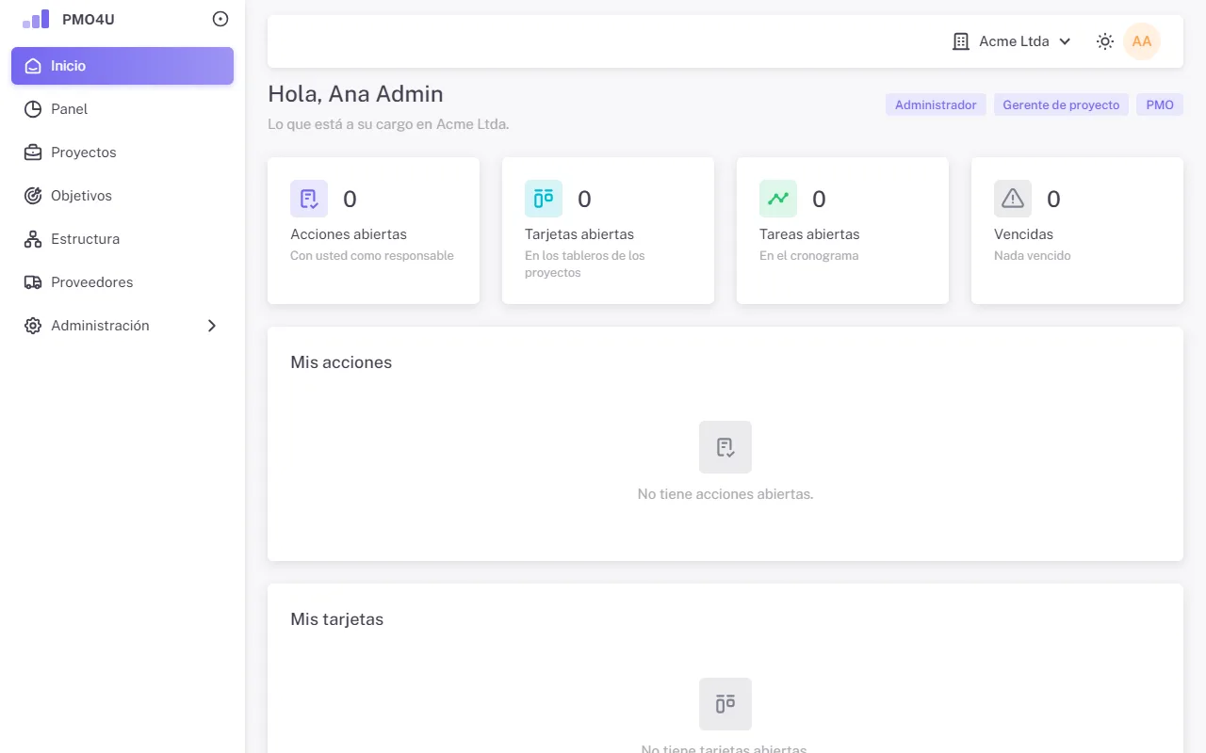Click the Proveedores truck icon
This screenshot has width=1206, height=753.
pyautogui.click(x=33, y=282)
